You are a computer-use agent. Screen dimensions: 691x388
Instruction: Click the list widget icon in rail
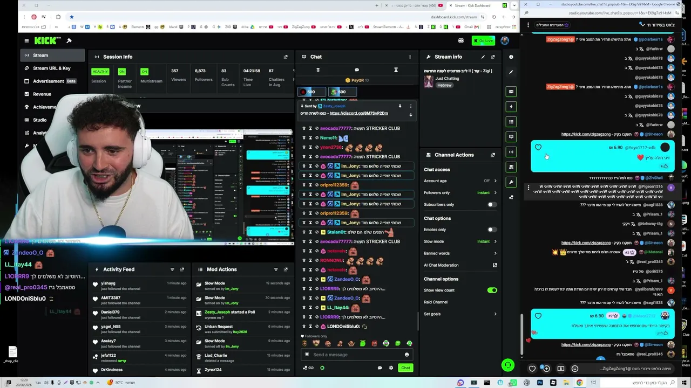coord(511,122)
